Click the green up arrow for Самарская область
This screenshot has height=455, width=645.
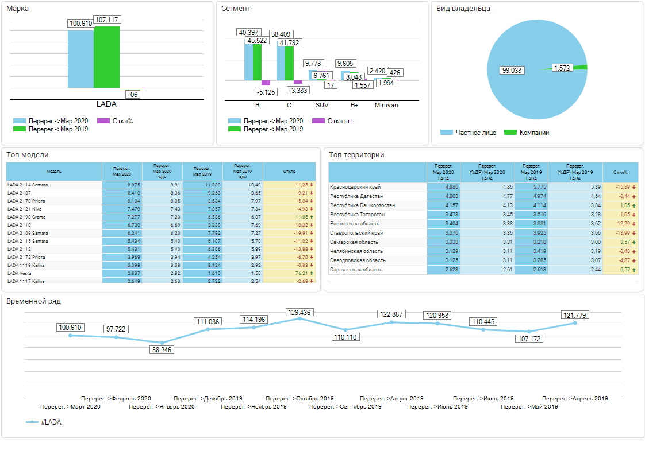tap(634, 242)
